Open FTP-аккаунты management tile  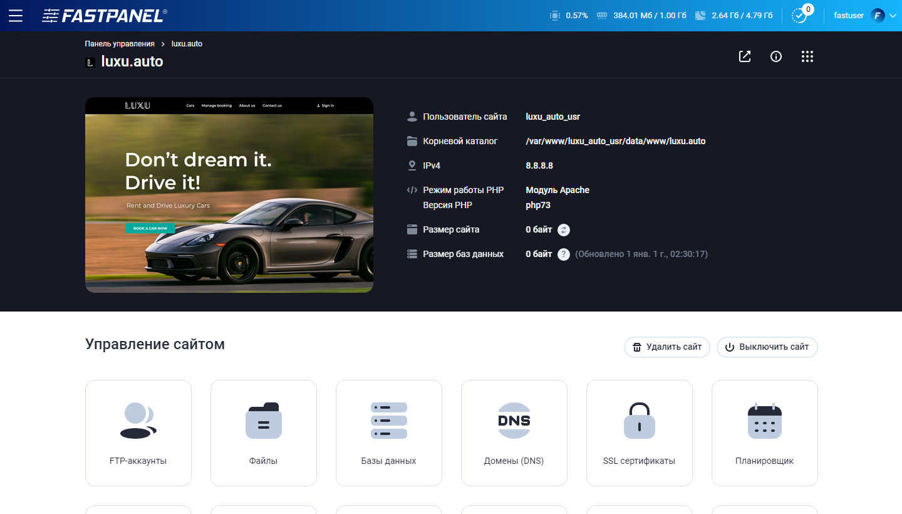coord(138,433)
